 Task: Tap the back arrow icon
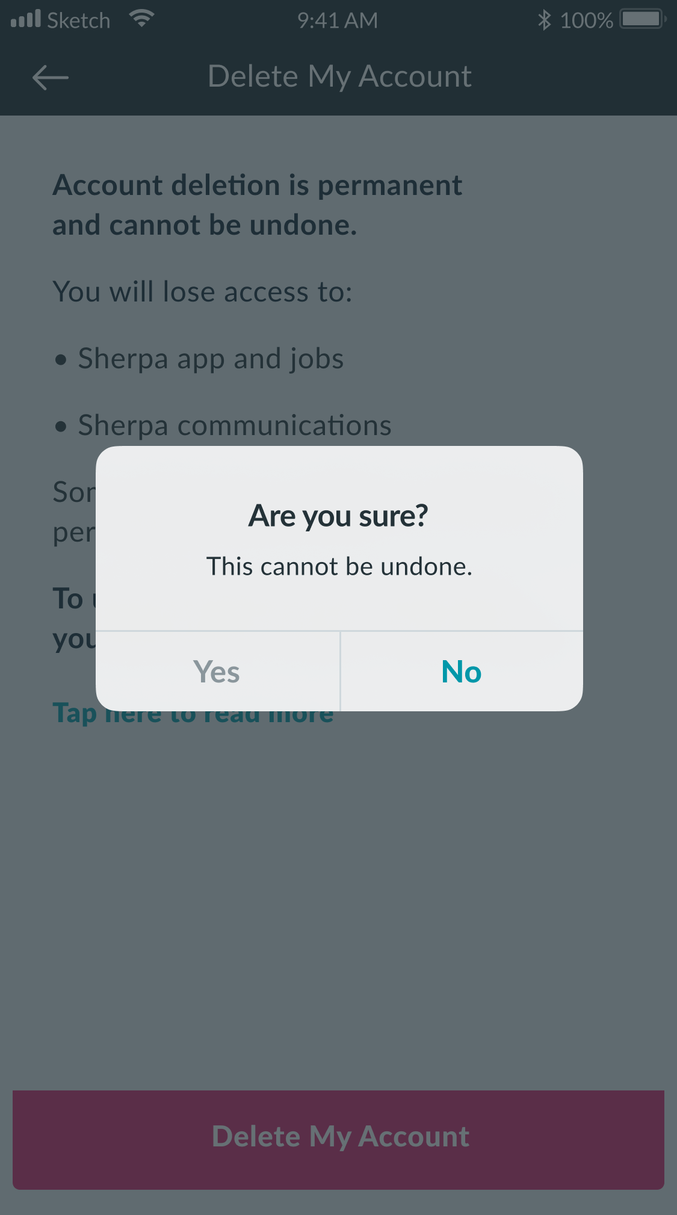point(50,76)
